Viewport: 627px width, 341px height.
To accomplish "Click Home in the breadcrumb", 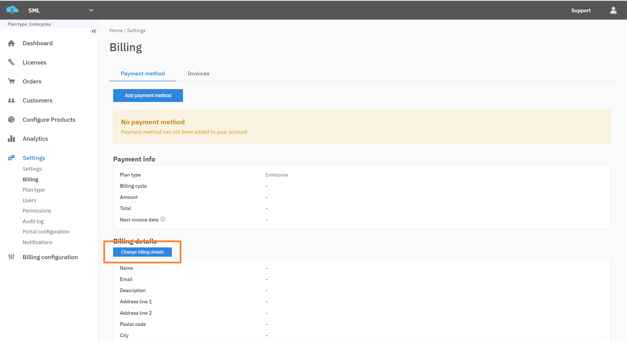I will pyautogui.click(x=116, y=30).
